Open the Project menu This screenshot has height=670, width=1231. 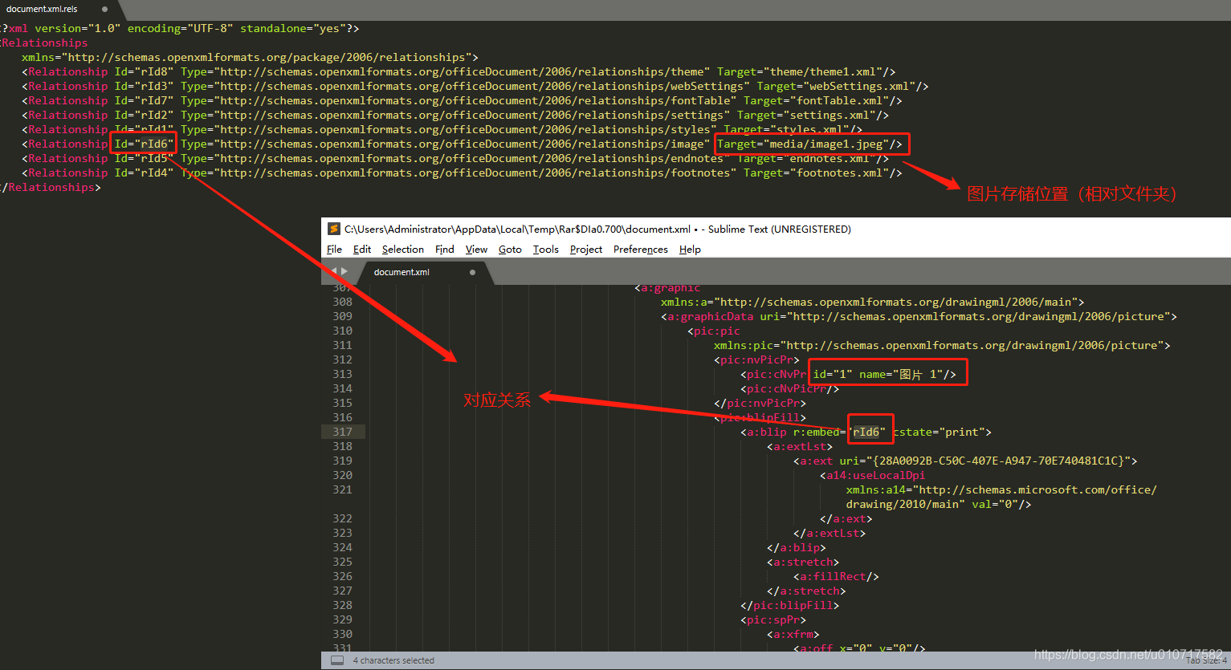(x=586, y=250)
